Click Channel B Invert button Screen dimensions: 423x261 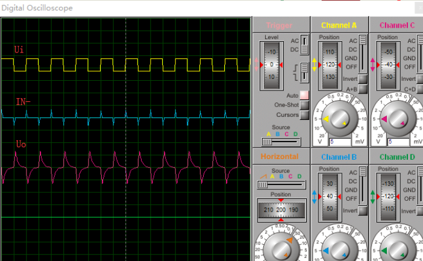pos(363,211)
